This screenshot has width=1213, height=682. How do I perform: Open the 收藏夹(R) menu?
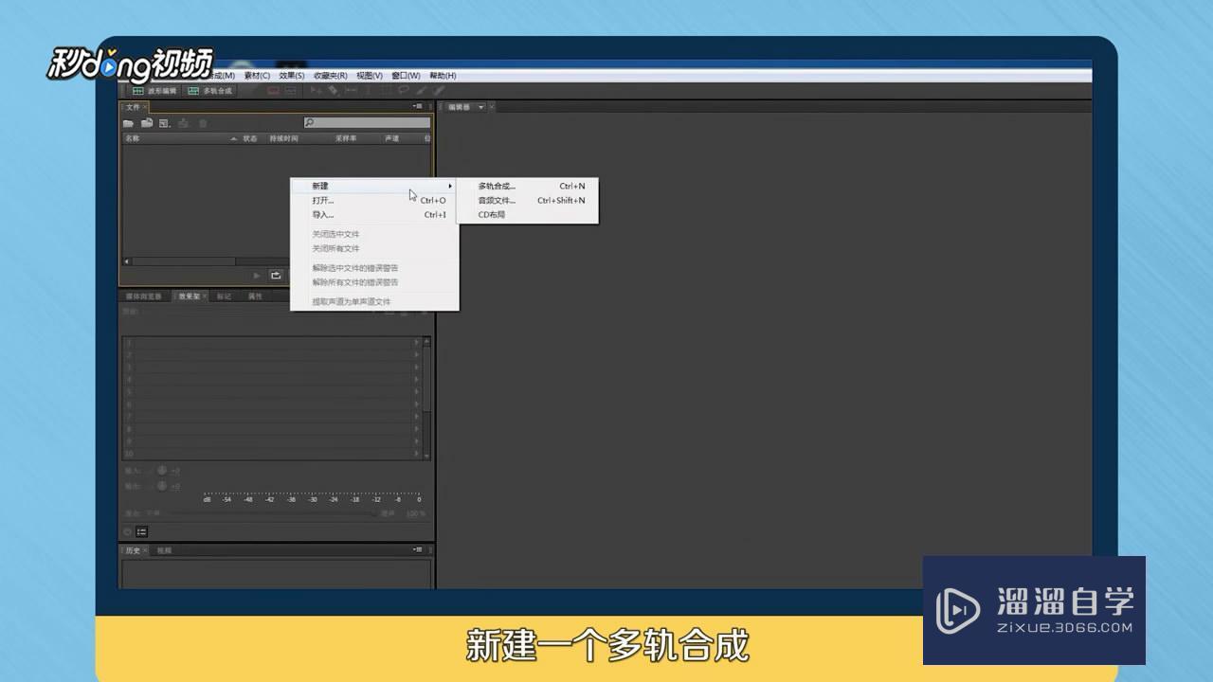tap(331, 76)
